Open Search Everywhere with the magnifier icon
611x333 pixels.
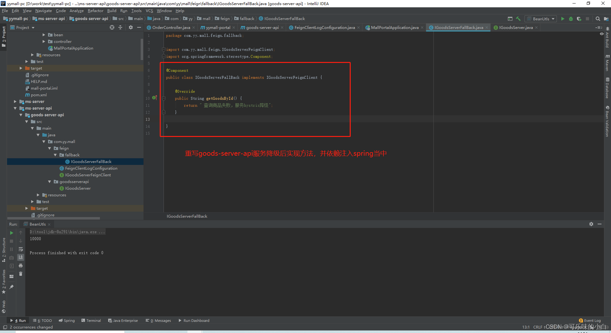[598, 19]
